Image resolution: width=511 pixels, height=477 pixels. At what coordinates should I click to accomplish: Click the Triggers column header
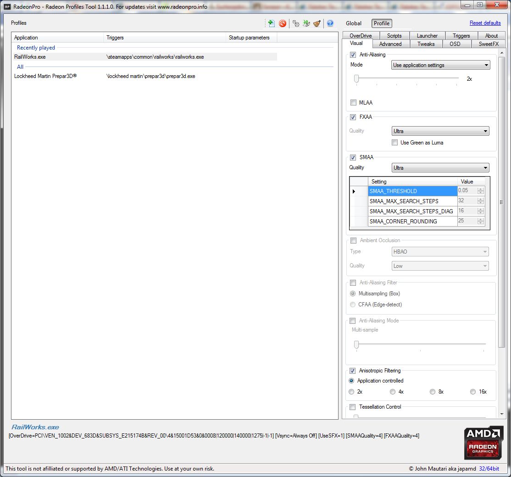point(165,38)
